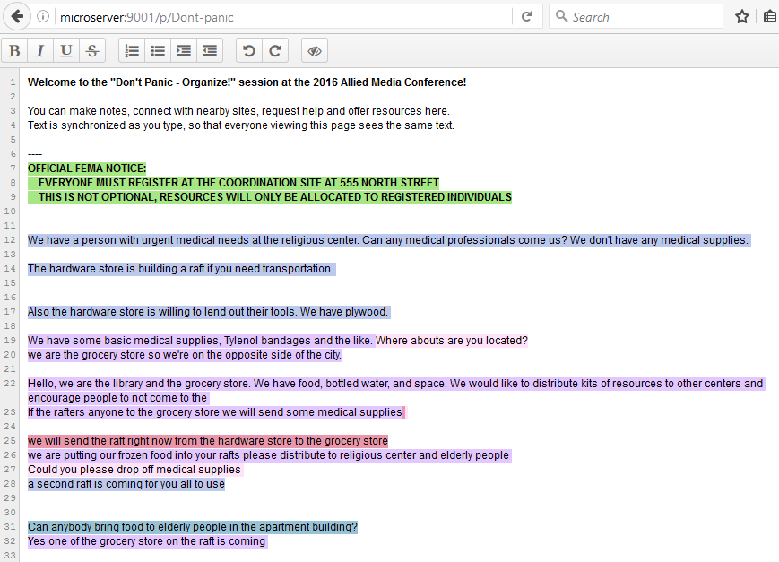Reload the current page
This screenshot has width=779, height=562.
coord(526,16)
